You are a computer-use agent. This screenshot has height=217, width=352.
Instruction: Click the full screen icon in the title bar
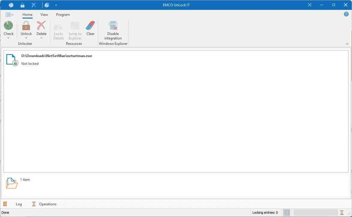tap(309, 5)
